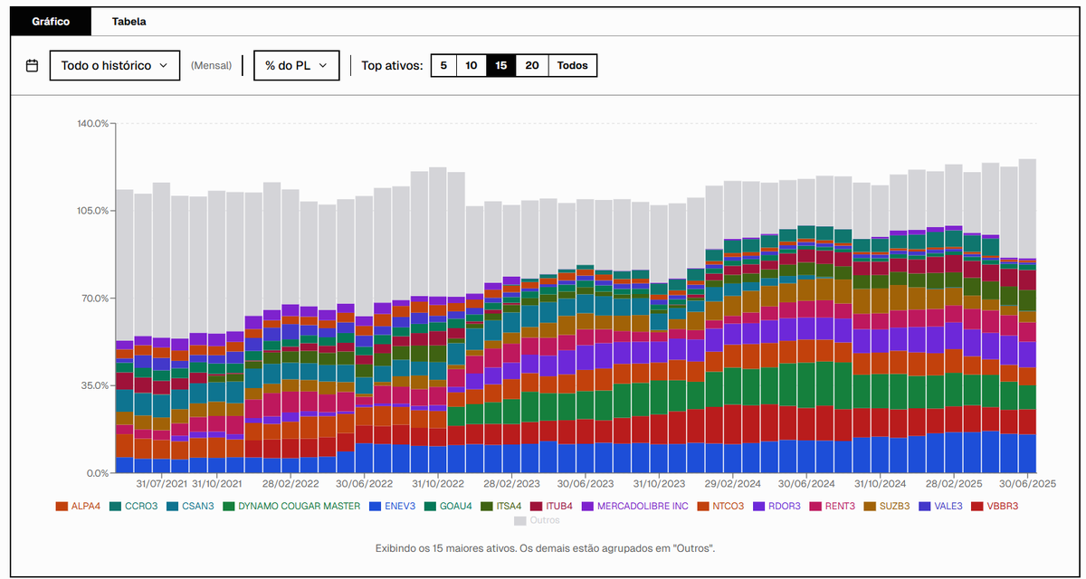Click the 28/02/2022 x-axis label
Viewport: 1086px width, 579px height.
(x=291, y=484)
